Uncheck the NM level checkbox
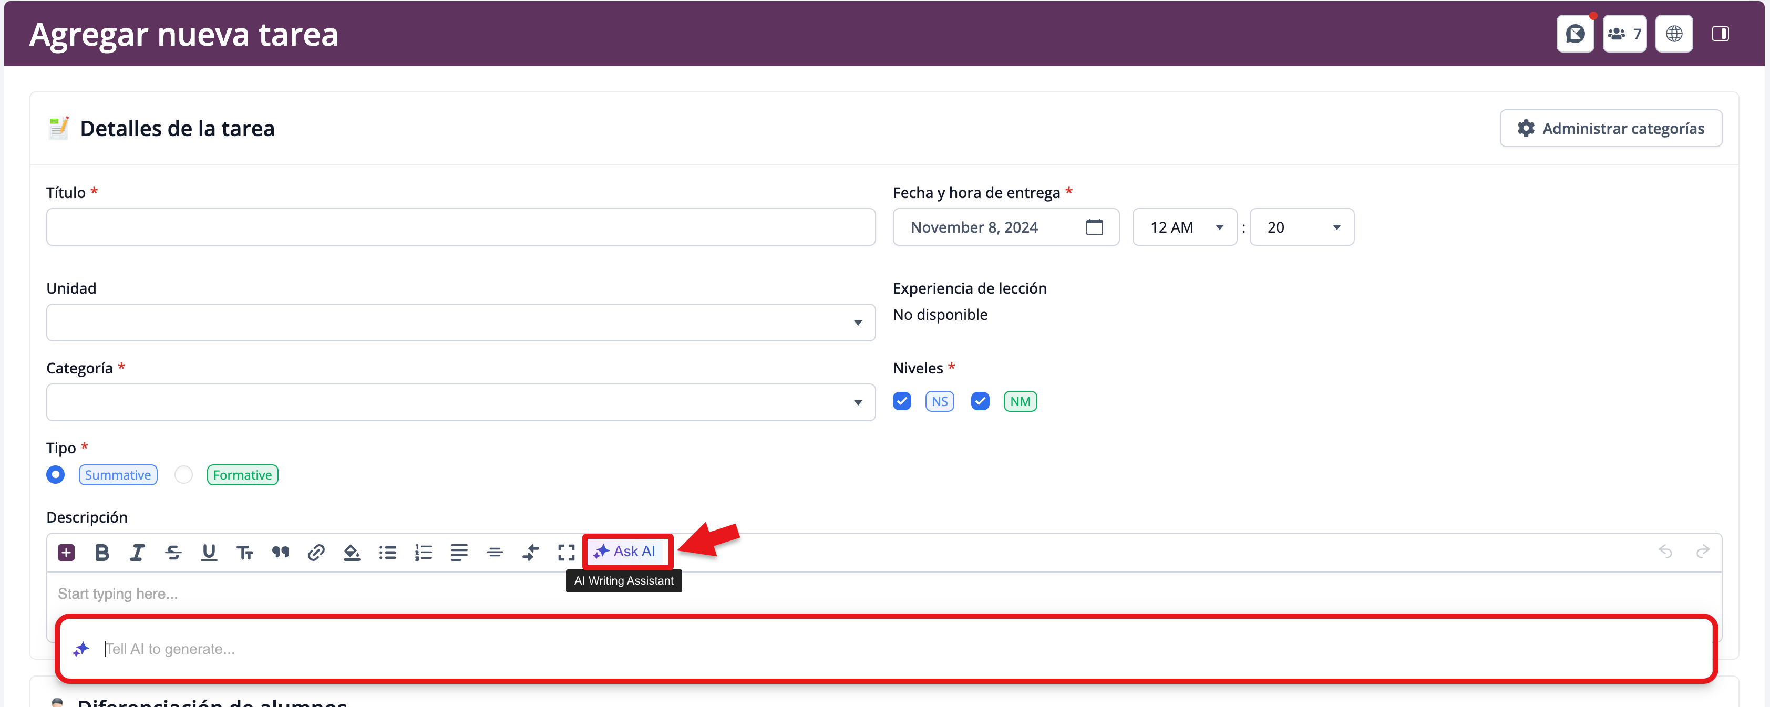 pyautogui.click(x=980, y=401)
